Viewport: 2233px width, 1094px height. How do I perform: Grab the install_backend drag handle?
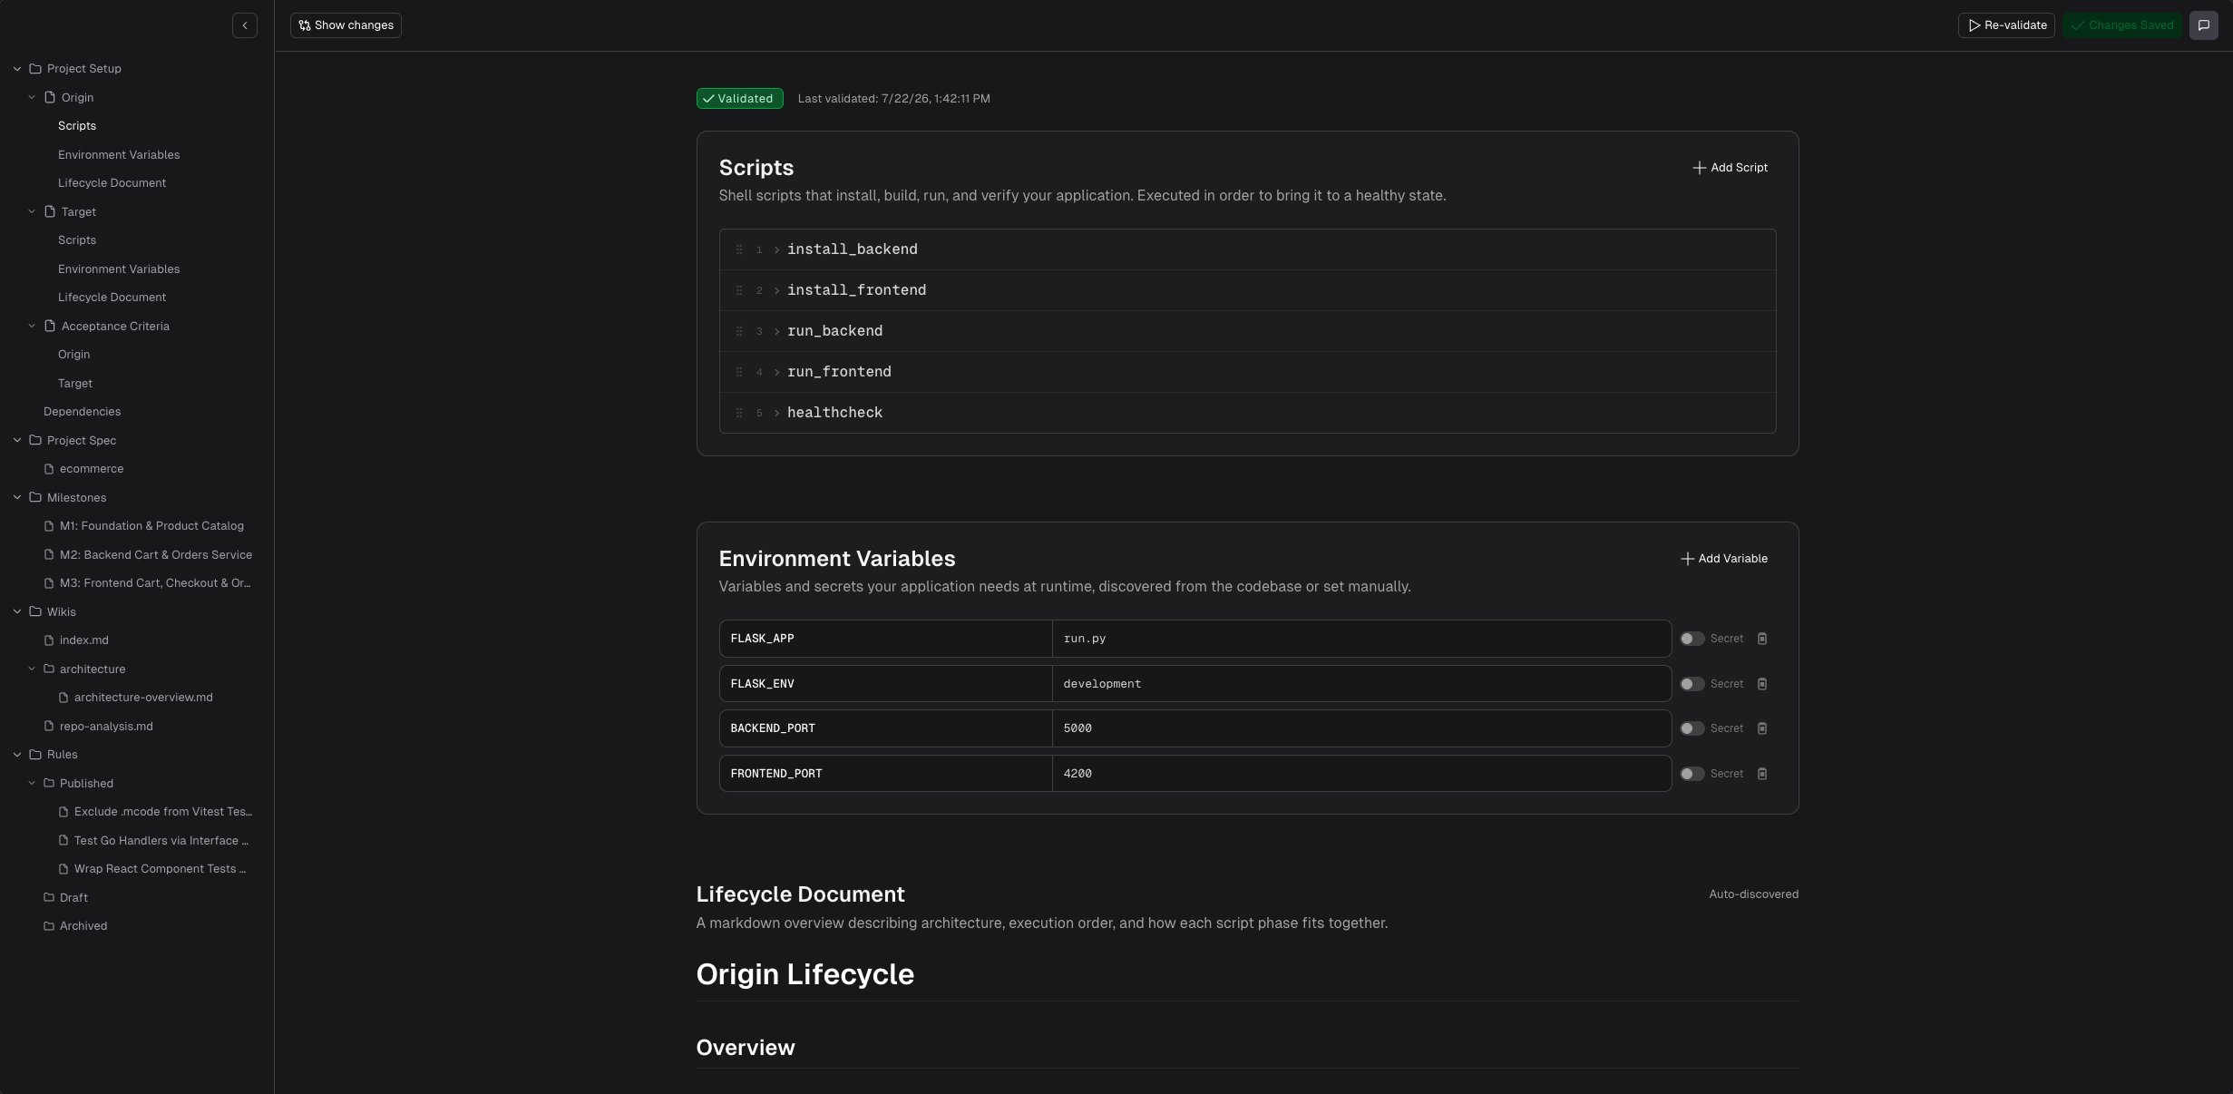(738, 249)
